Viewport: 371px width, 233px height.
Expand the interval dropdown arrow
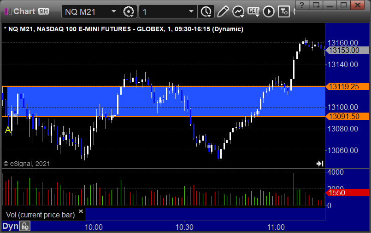(191, 11)
